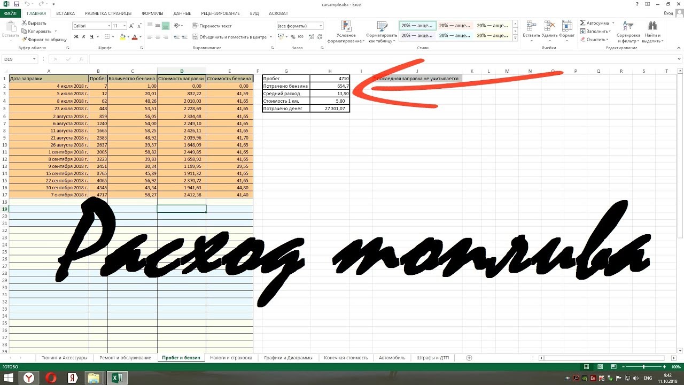This screenshot has width=684, height=385.
Task: Click the Windows Start button
Action: (x=9, y=378)
